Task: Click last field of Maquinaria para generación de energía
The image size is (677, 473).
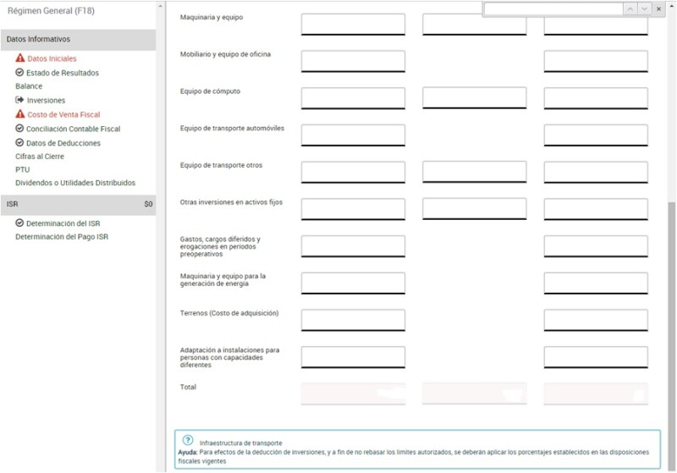Action: [x=596, y=283]
